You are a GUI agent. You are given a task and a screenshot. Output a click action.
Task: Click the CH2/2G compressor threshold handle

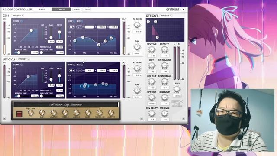point(28,76)
